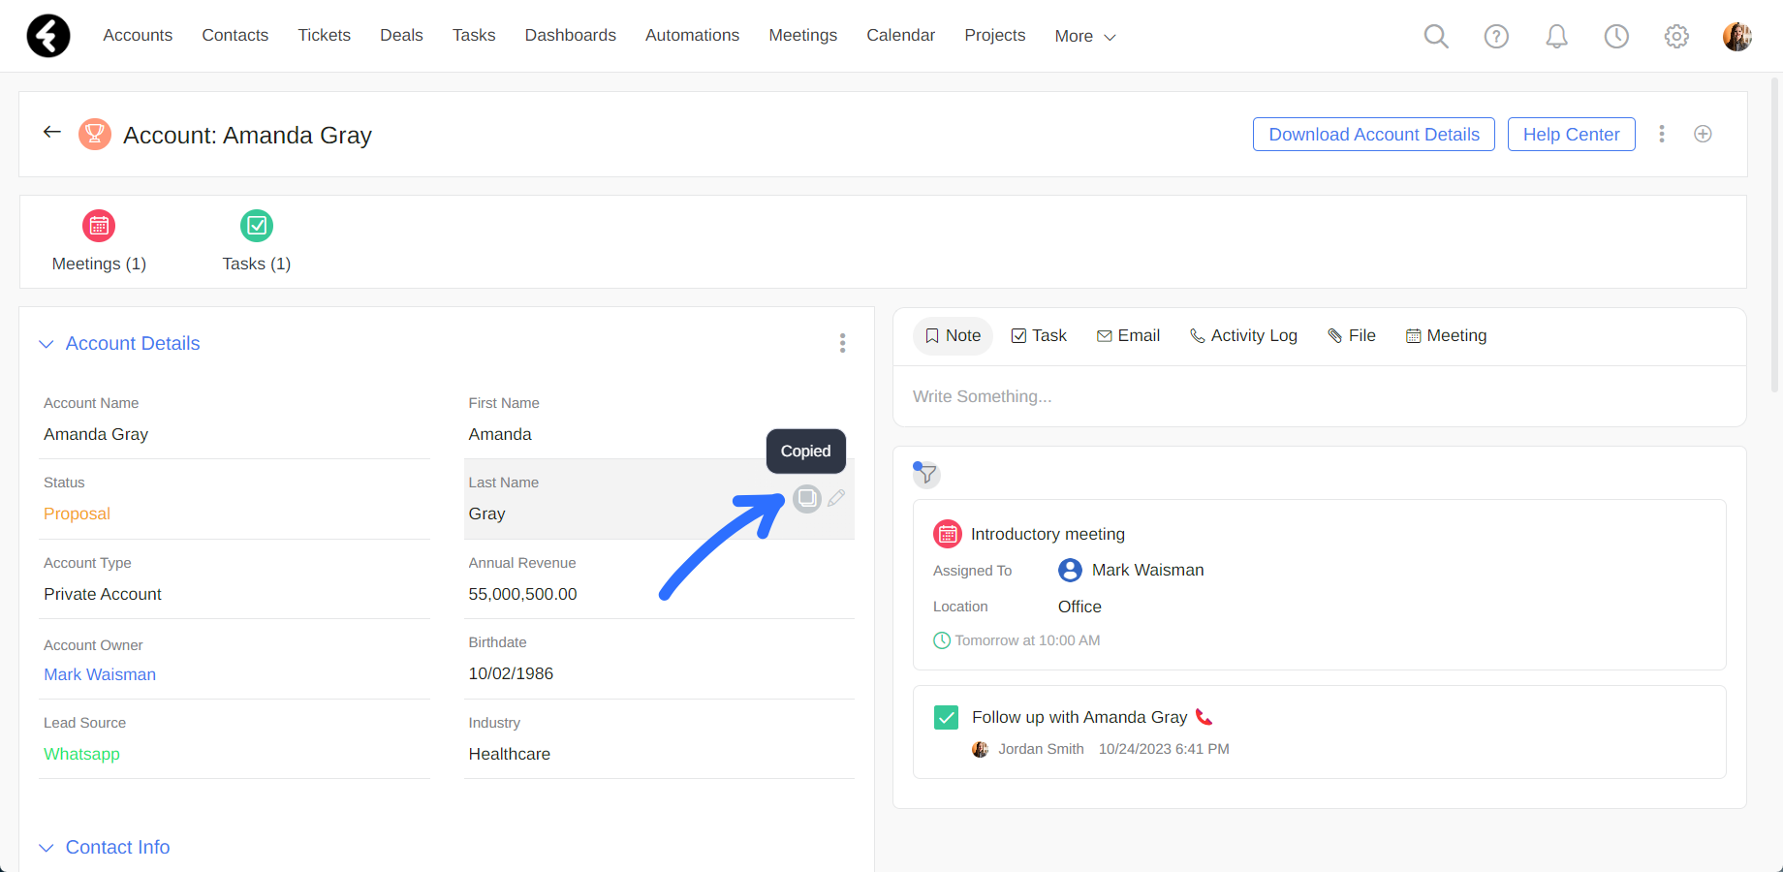Click Tomorrow at 10:00 AM meeting time
The width and height of the screenshot is (1783, 872).
(1027, 640)
